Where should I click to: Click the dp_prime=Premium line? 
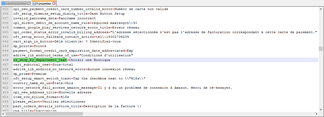click(x=30, y=74)
